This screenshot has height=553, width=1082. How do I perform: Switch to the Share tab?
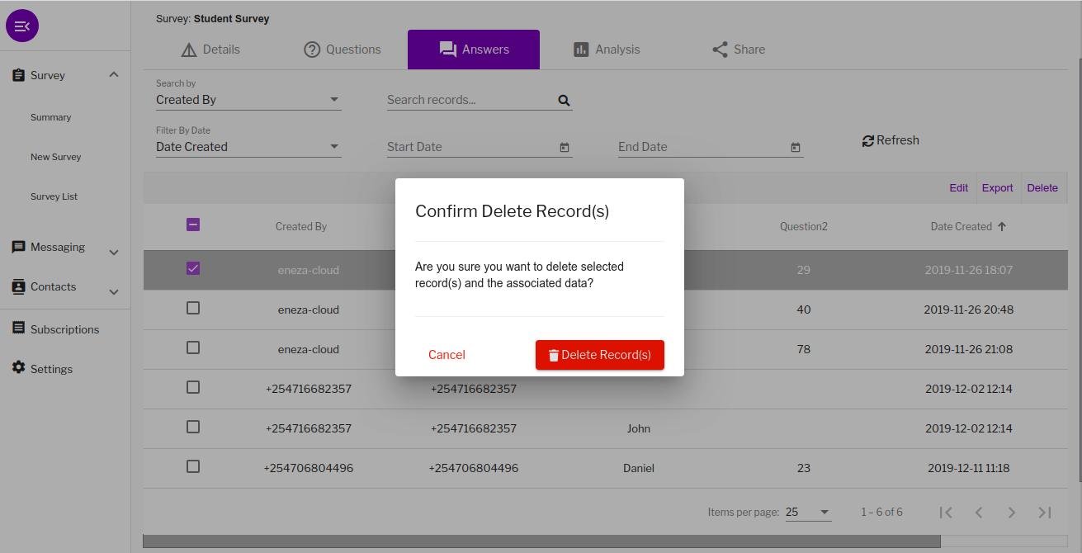tap(739, 50)
